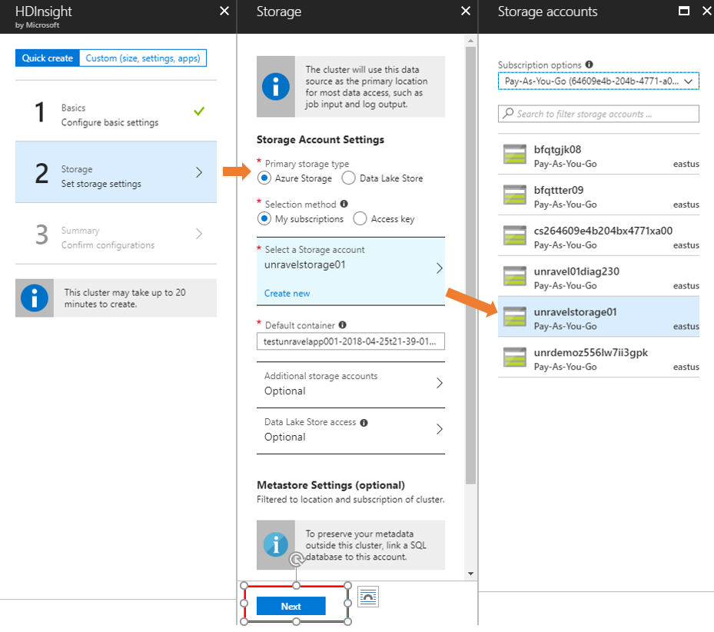
Task: Select storage account unrdemoz556lw7ii3gpk
Action: [x=599, y=357]
